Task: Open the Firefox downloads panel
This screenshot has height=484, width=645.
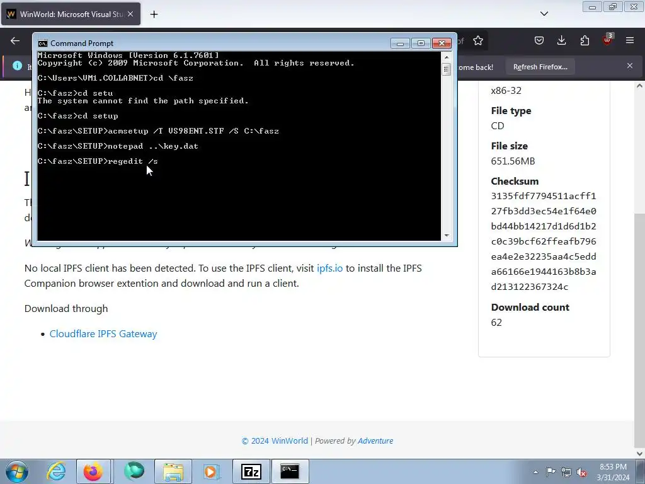Action: 561,40
